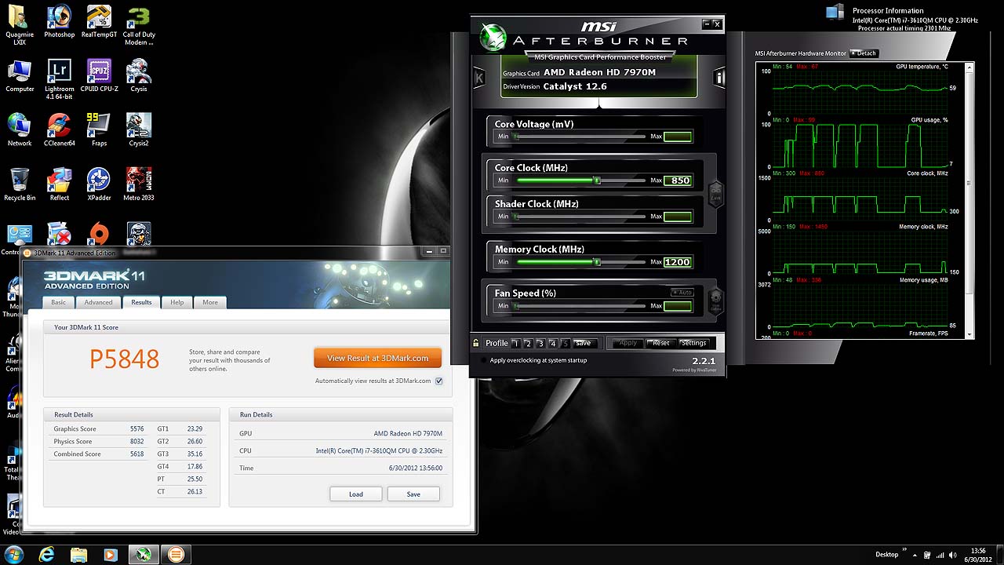Viewport: 1004px width, 565px height.
Task: Open Internet Explorer from the taskbar
Action: coord(47,555)
